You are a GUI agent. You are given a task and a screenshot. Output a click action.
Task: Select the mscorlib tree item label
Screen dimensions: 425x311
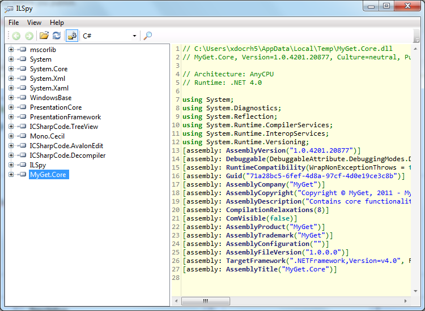pyautogui.click(x=43, y=50)
